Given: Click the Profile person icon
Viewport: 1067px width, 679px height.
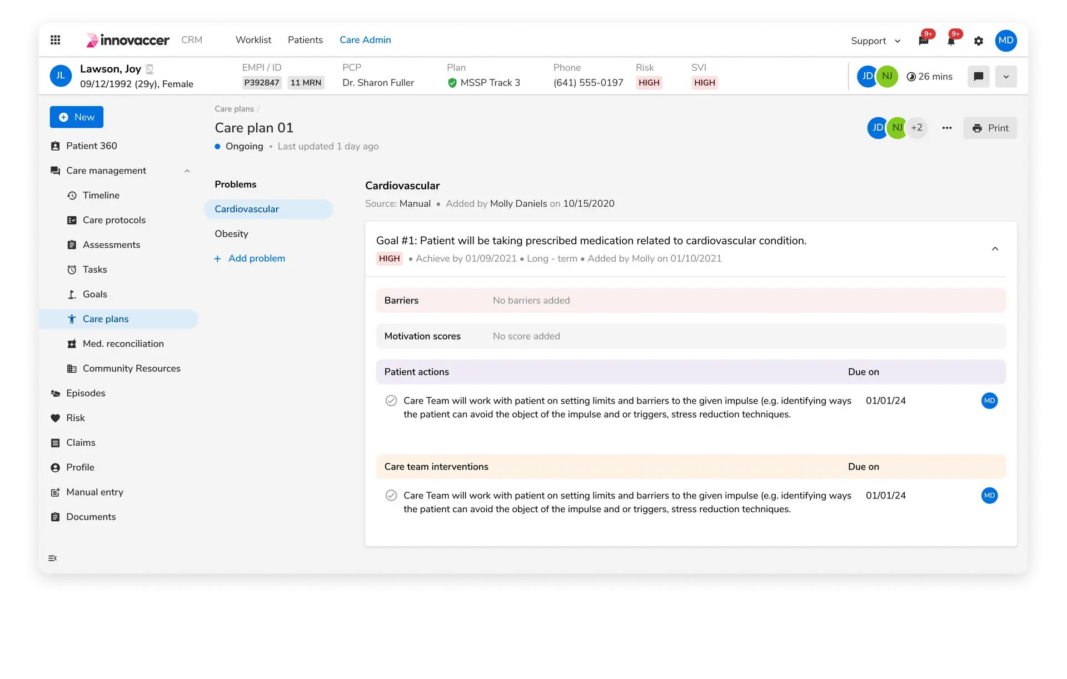Looking at the screenshot, I should point(55,467).
